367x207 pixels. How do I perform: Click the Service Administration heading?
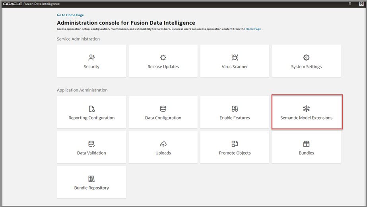click(78, 39)
